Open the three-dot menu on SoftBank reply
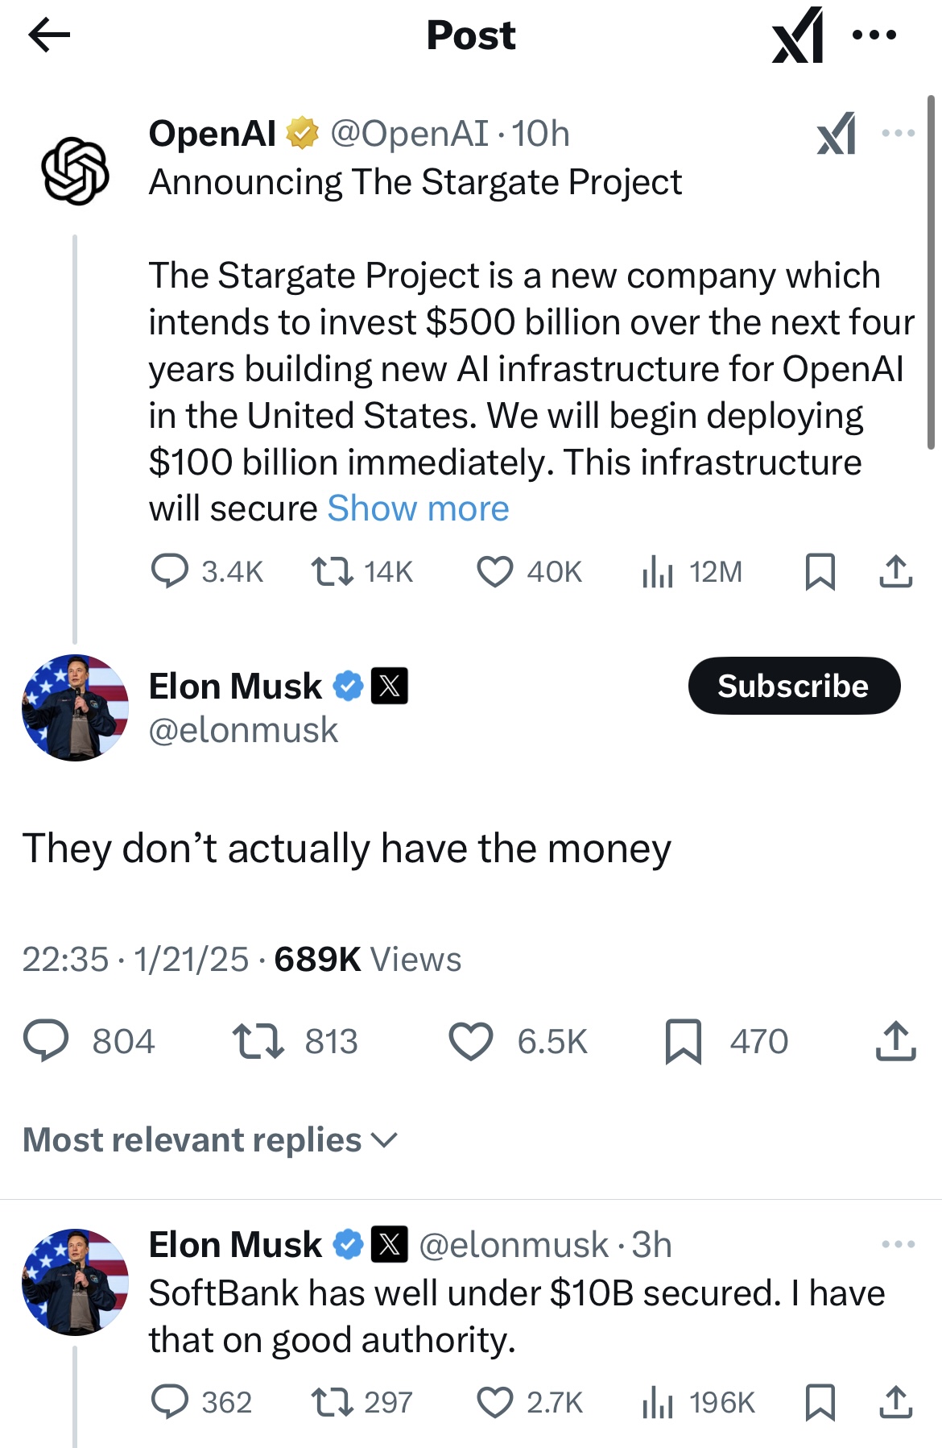942x1448 pixels. 898,1244
